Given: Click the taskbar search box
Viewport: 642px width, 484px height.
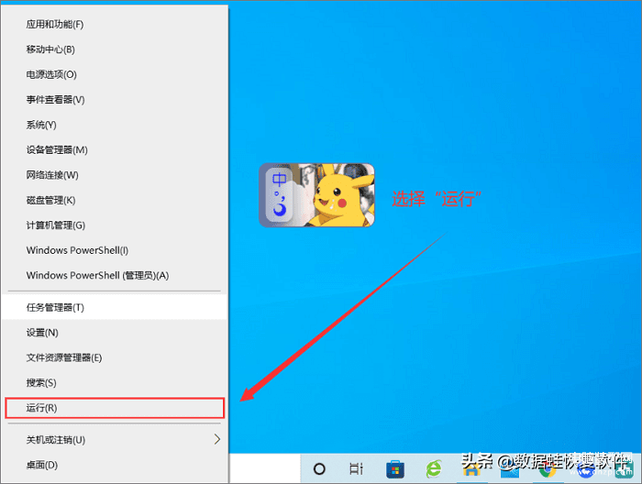Looking at the screenshot, I should (265, 468).
